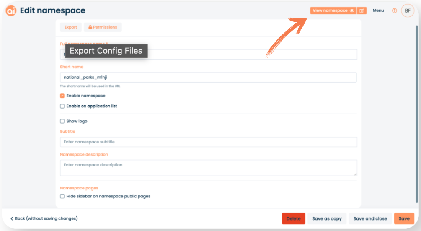Open the edit icon beside View namespace
Viewport: 421px width, 231px height.
pos(362,11)
